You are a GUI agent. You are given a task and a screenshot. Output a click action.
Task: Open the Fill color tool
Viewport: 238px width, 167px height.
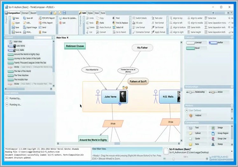[137, 23]
